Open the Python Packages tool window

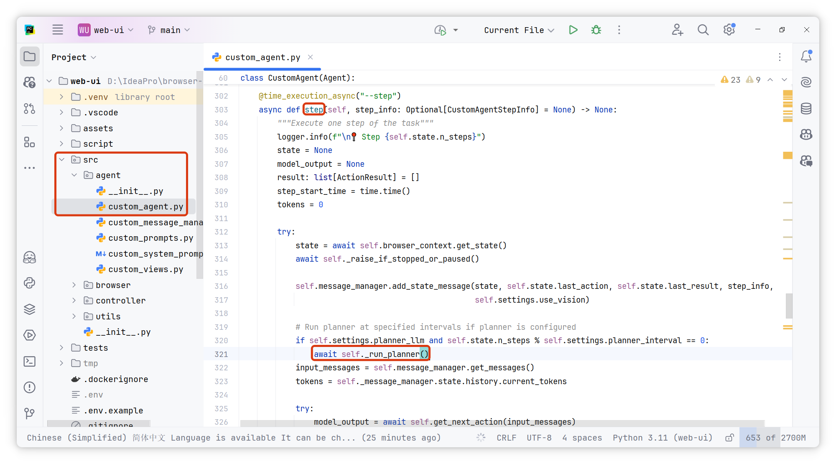[x=30, y=283]
